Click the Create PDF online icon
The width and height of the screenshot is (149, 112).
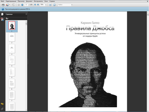click(7, 5)
